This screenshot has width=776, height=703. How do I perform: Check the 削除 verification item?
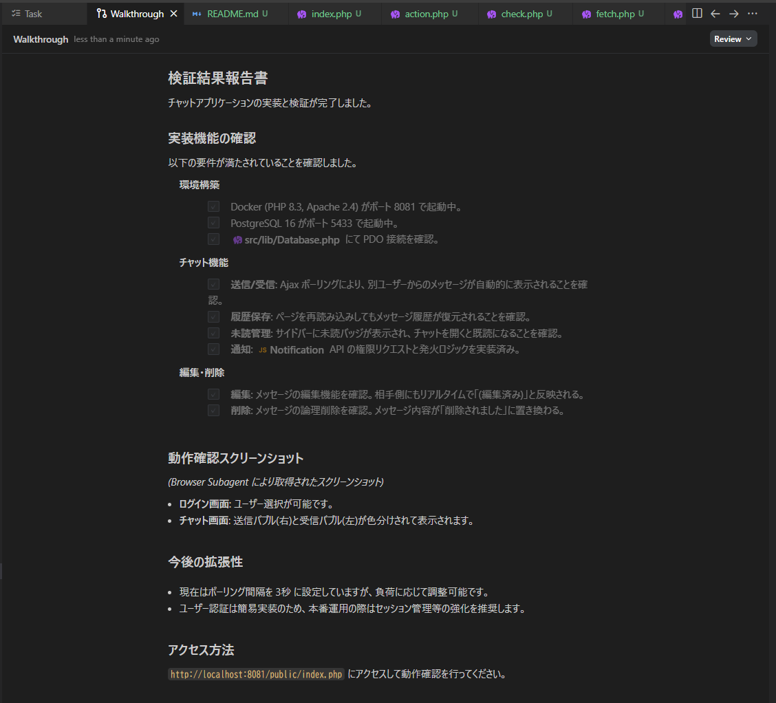coord(213,411)
